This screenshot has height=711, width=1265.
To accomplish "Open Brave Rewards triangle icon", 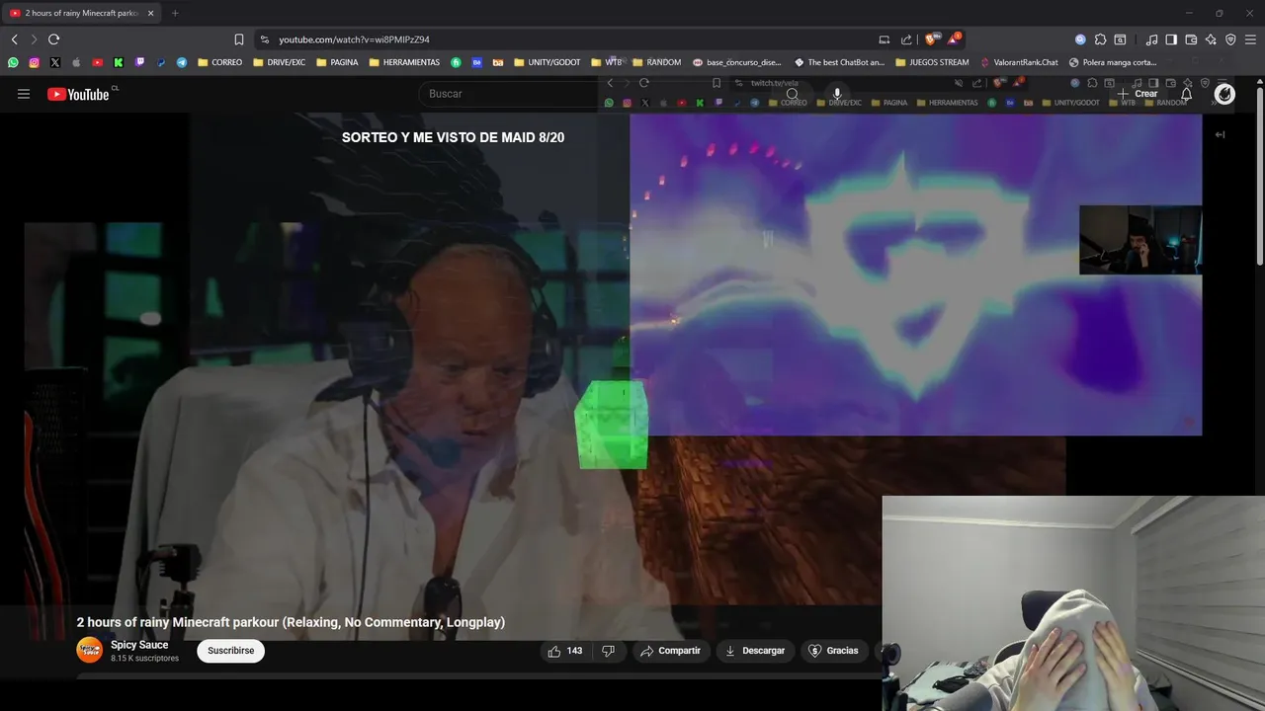I will (x=953, y=39).
